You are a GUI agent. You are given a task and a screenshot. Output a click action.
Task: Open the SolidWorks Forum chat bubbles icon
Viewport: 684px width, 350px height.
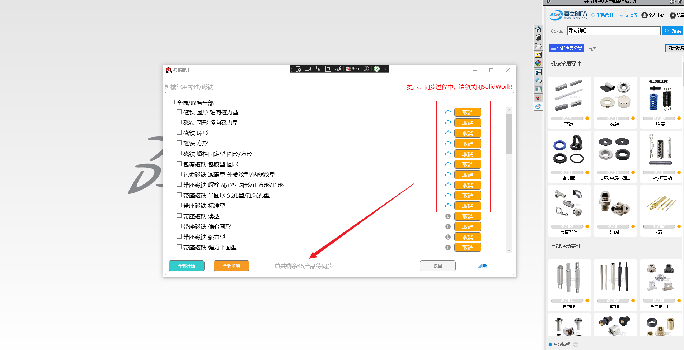point(538,81)
